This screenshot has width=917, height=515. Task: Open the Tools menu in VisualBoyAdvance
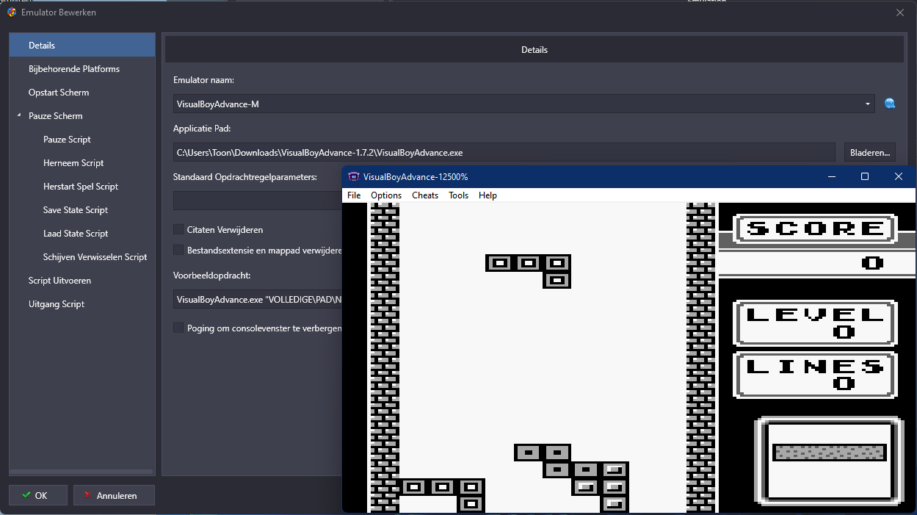459,195
